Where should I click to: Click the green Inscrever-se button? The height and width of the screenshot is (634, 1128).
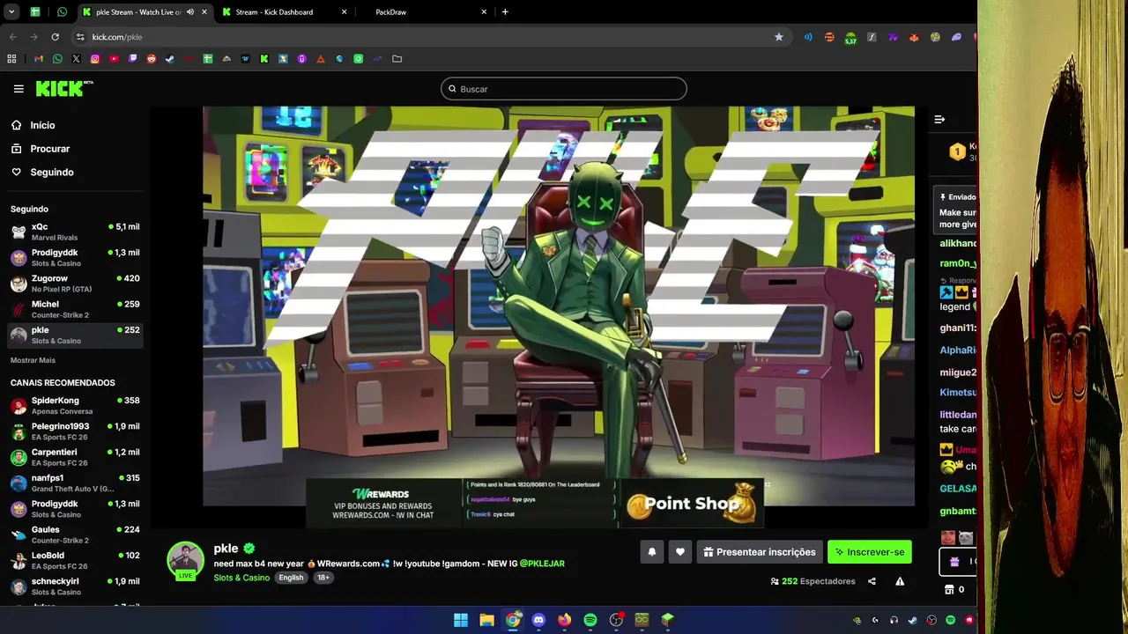click(x=870, y=552)
